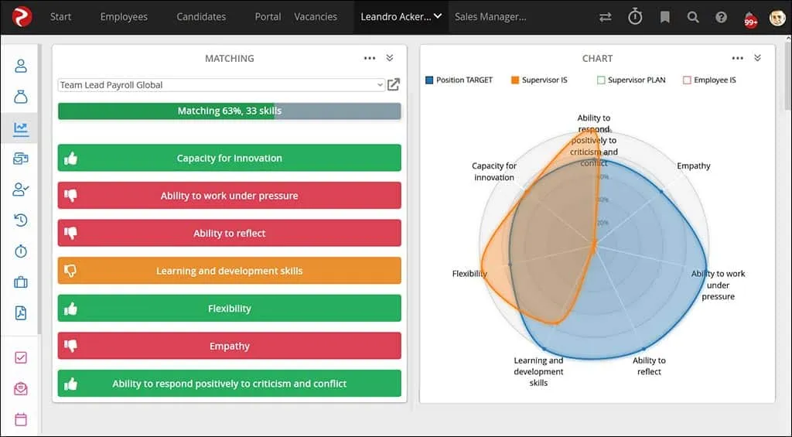The height and width of the screenshot is (437, 792).
Task: Toggle Position TARGET legend series
Action: point(459,80)
